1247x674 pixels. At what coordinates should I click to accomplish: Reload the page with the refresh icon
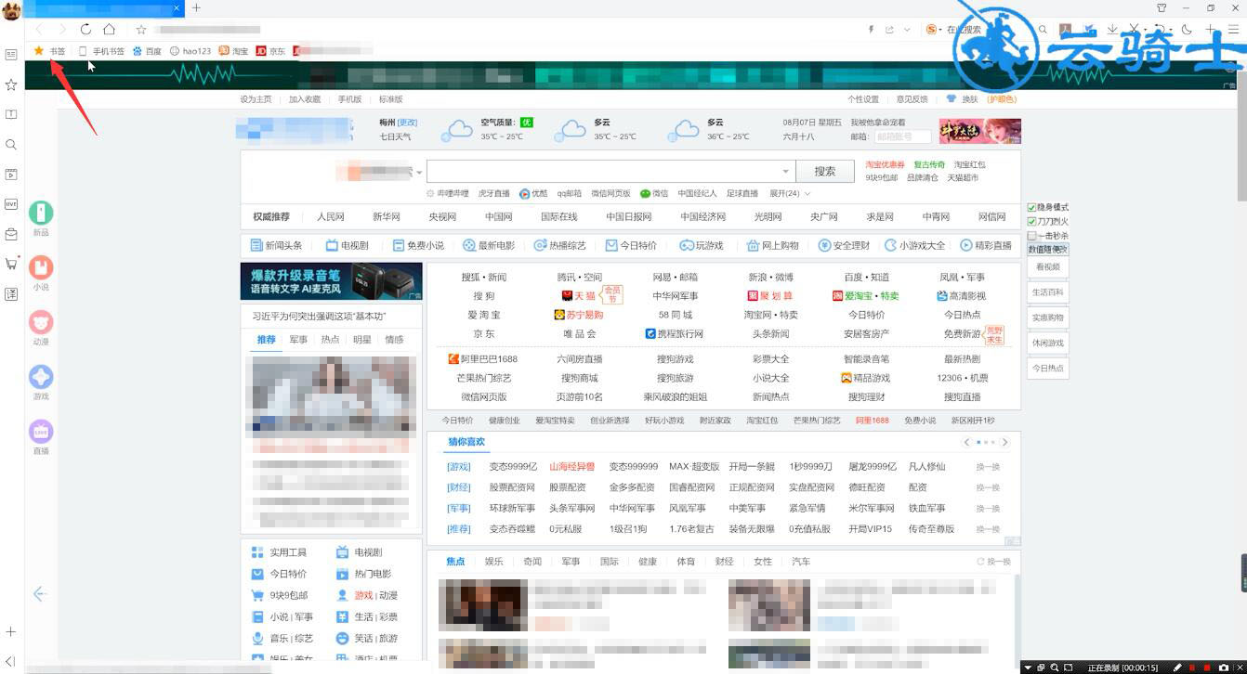(x=85, y=30)
